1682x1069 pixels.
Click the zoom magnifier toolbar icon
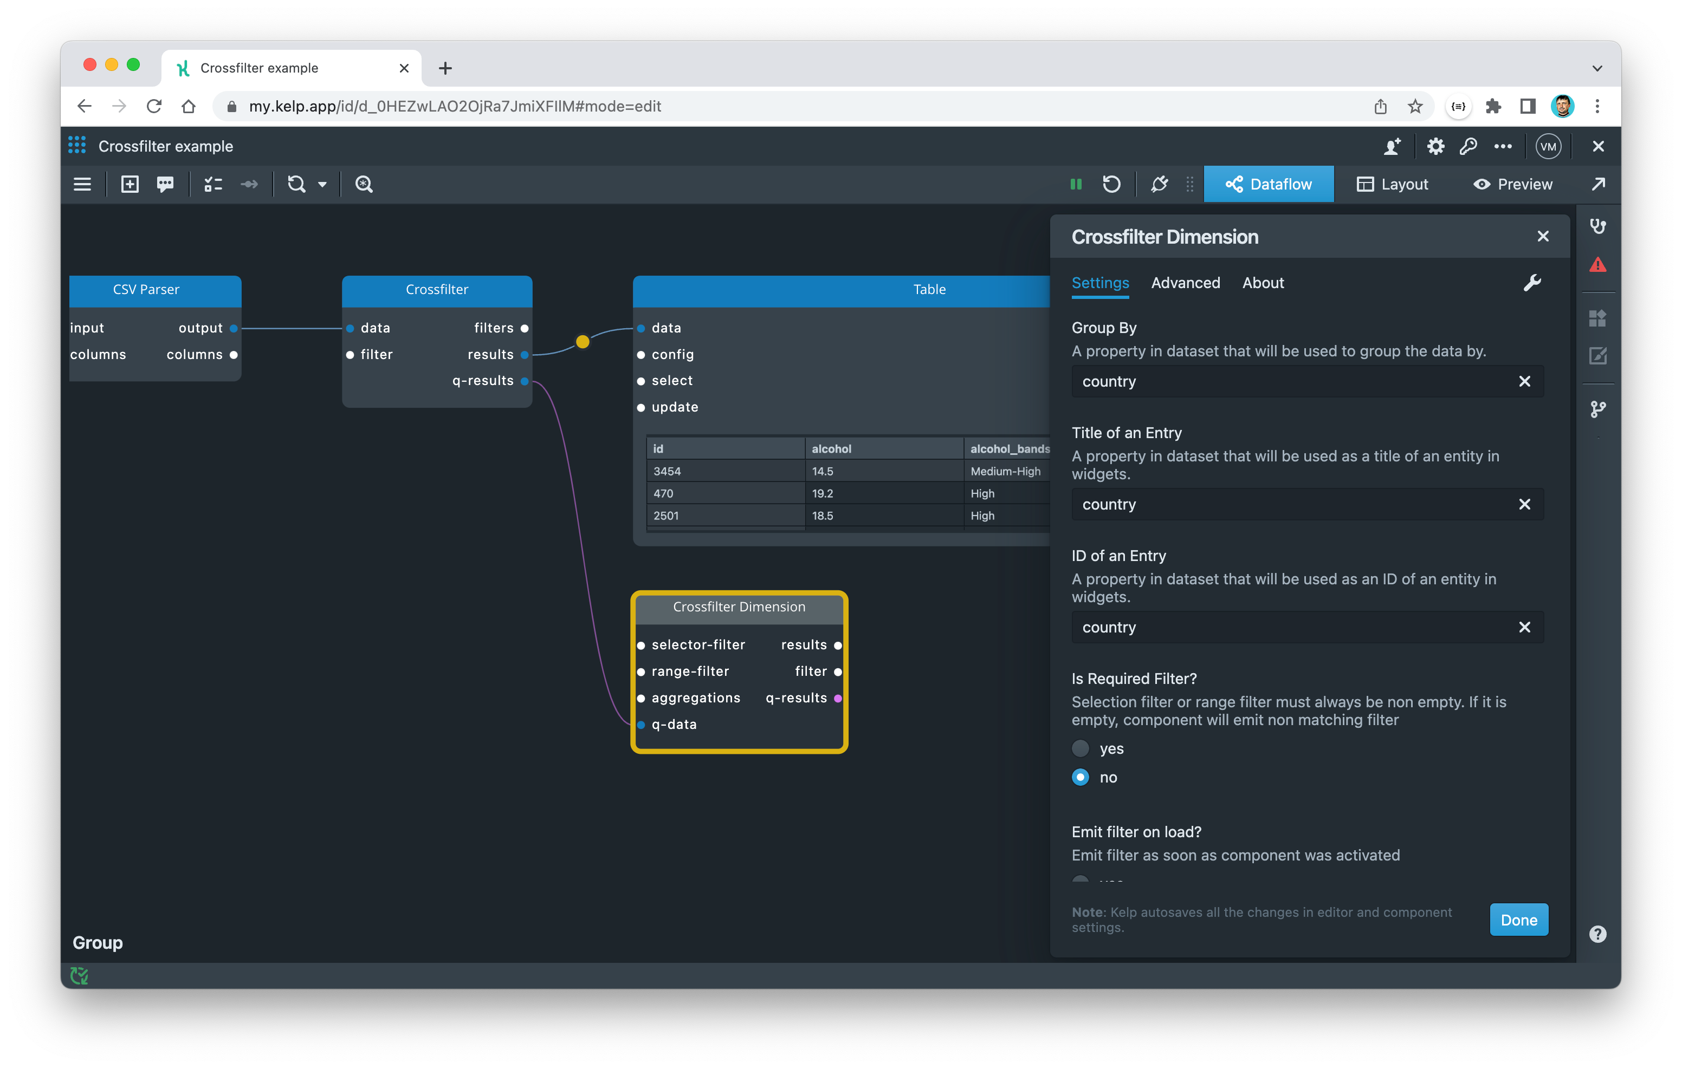[364, 184]
